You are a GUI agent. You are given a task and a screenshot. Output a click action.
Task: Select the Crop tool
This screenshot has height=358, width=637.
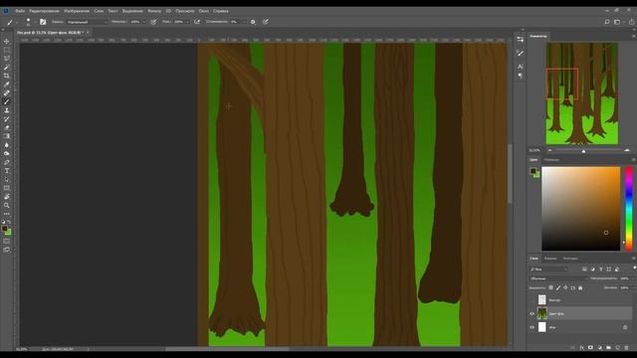pyautogui.click(x=7, y=76)
